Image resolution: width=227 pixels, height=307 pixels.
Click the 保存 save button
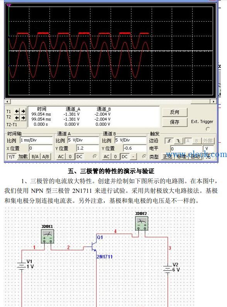pos(174,122)
